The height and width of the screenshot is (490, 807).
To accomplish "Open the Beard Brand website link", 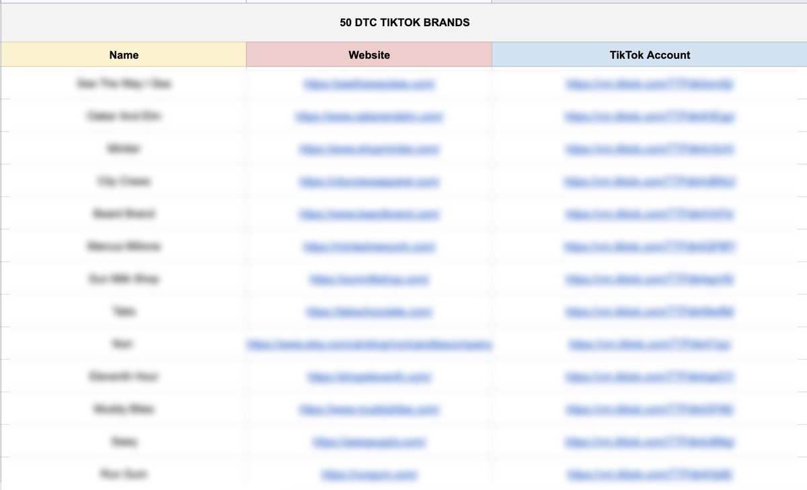I will [x=369, y=213].
